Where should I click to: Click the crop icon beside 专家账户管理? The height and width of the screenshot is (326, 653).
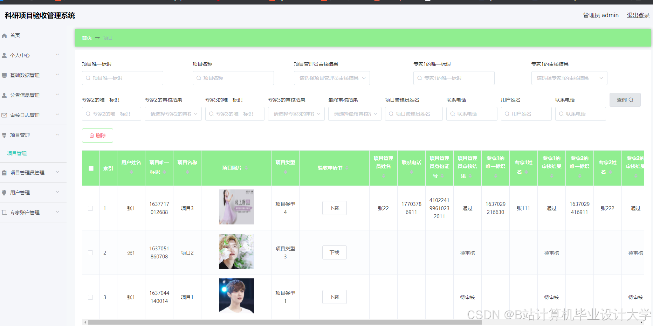tap(4, 213)
